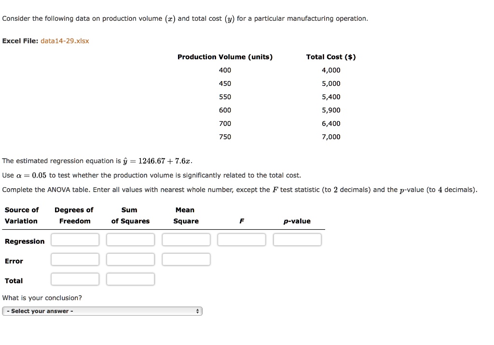The height and width of the screenshot is (345, 494).
Task: Click the Error Sum of Squares field
Action: tap(130, 259)
